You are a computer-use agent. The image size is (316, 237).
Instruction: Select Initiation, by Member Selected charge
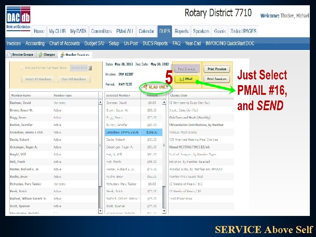(x=201, y=162)
